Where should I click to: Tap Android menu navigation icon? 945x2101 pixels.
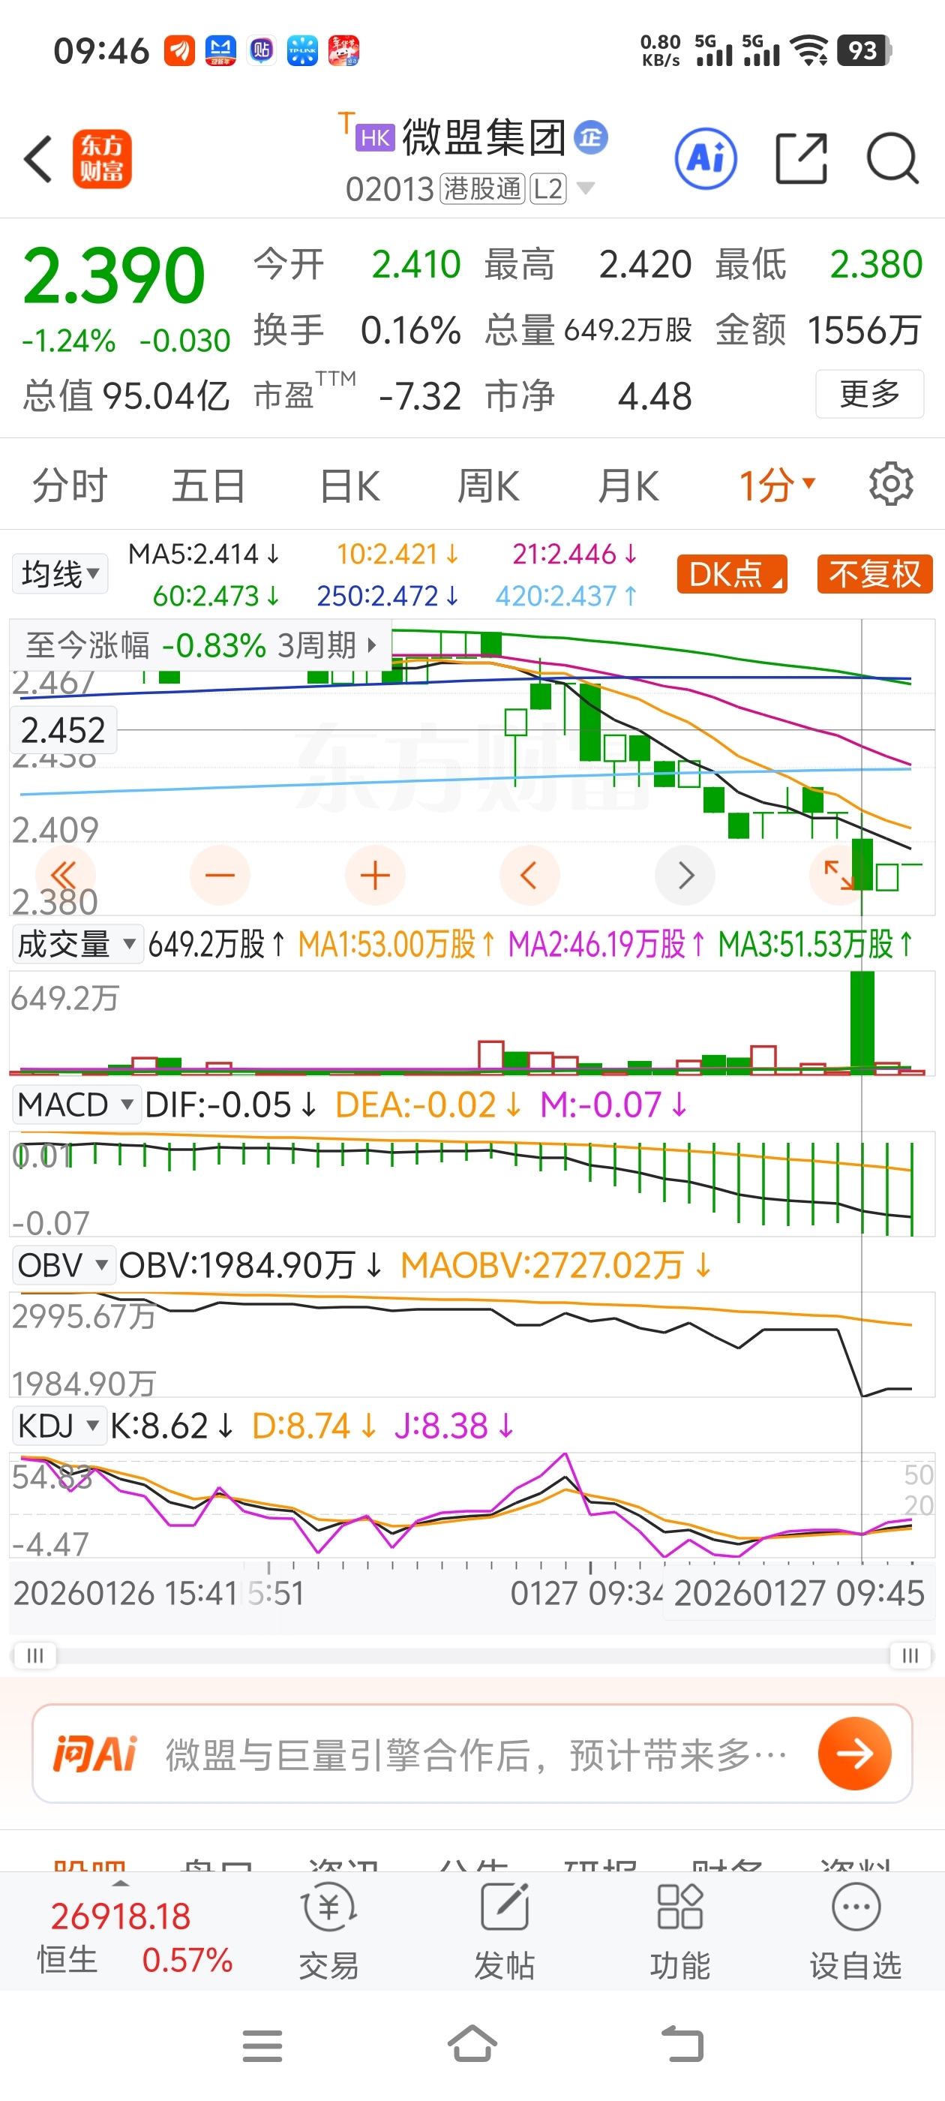[x=262, y=2045]
